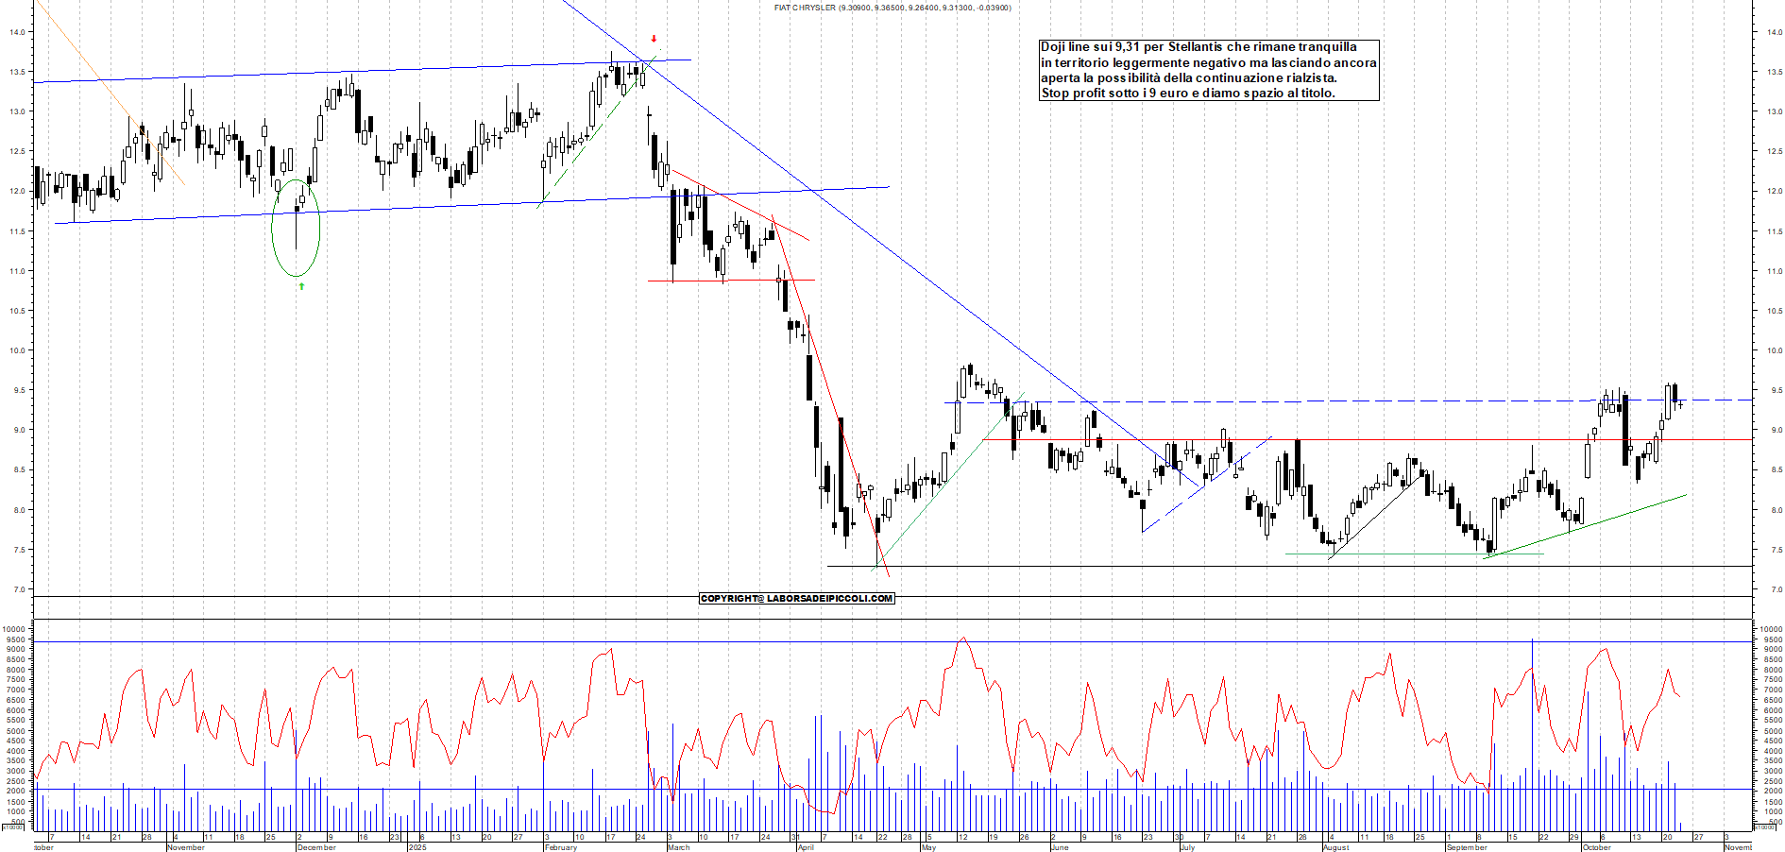Select the 7.0 price label on the left axis
1785x852 pixels.
click(17, 589)
